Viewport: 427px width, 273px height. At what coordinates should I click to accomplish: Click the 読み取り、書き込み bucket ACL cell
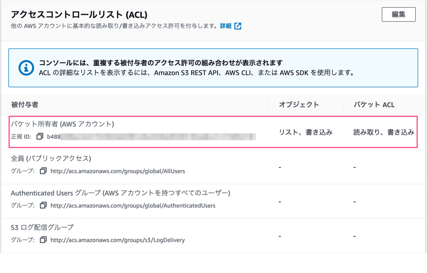[x=384, y=132]
